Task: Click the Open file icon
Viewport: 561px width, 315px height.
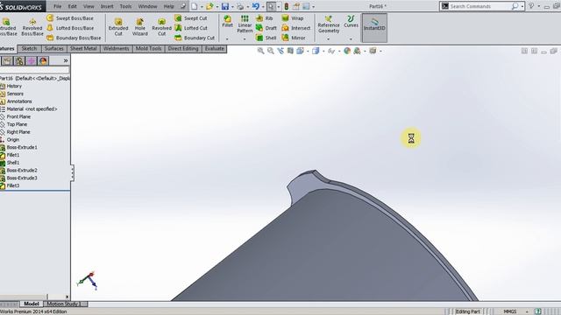Action: [209, 6]
